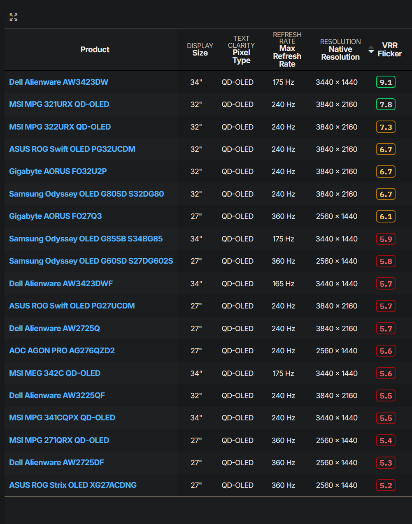
Task: Click 5.6 score for AOC AGON PRO AG276QZD2
Action: pyautogui.click(x=386, y=351)
